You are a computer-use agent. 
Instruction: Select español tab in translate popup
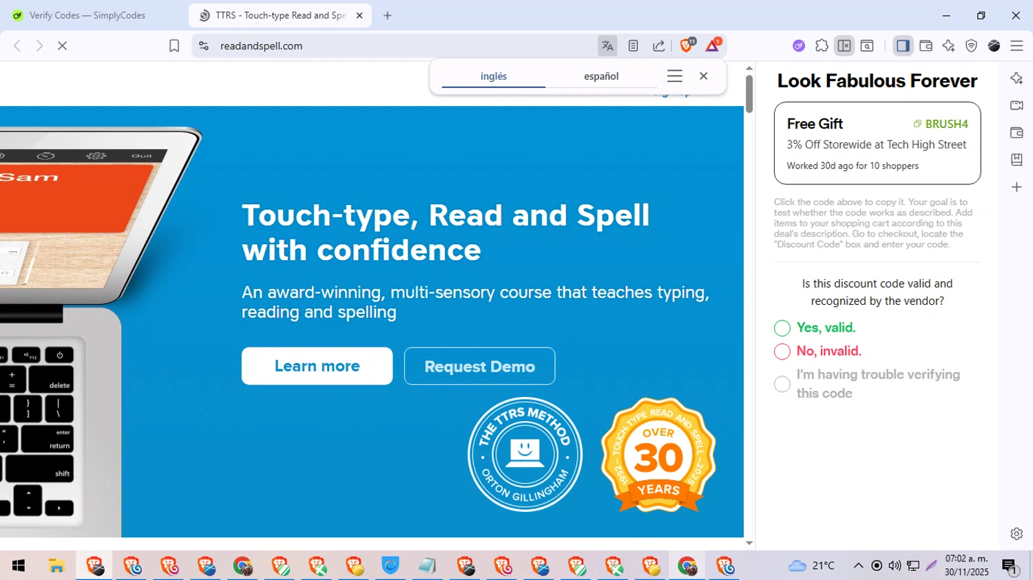click(x=601, y=76)
